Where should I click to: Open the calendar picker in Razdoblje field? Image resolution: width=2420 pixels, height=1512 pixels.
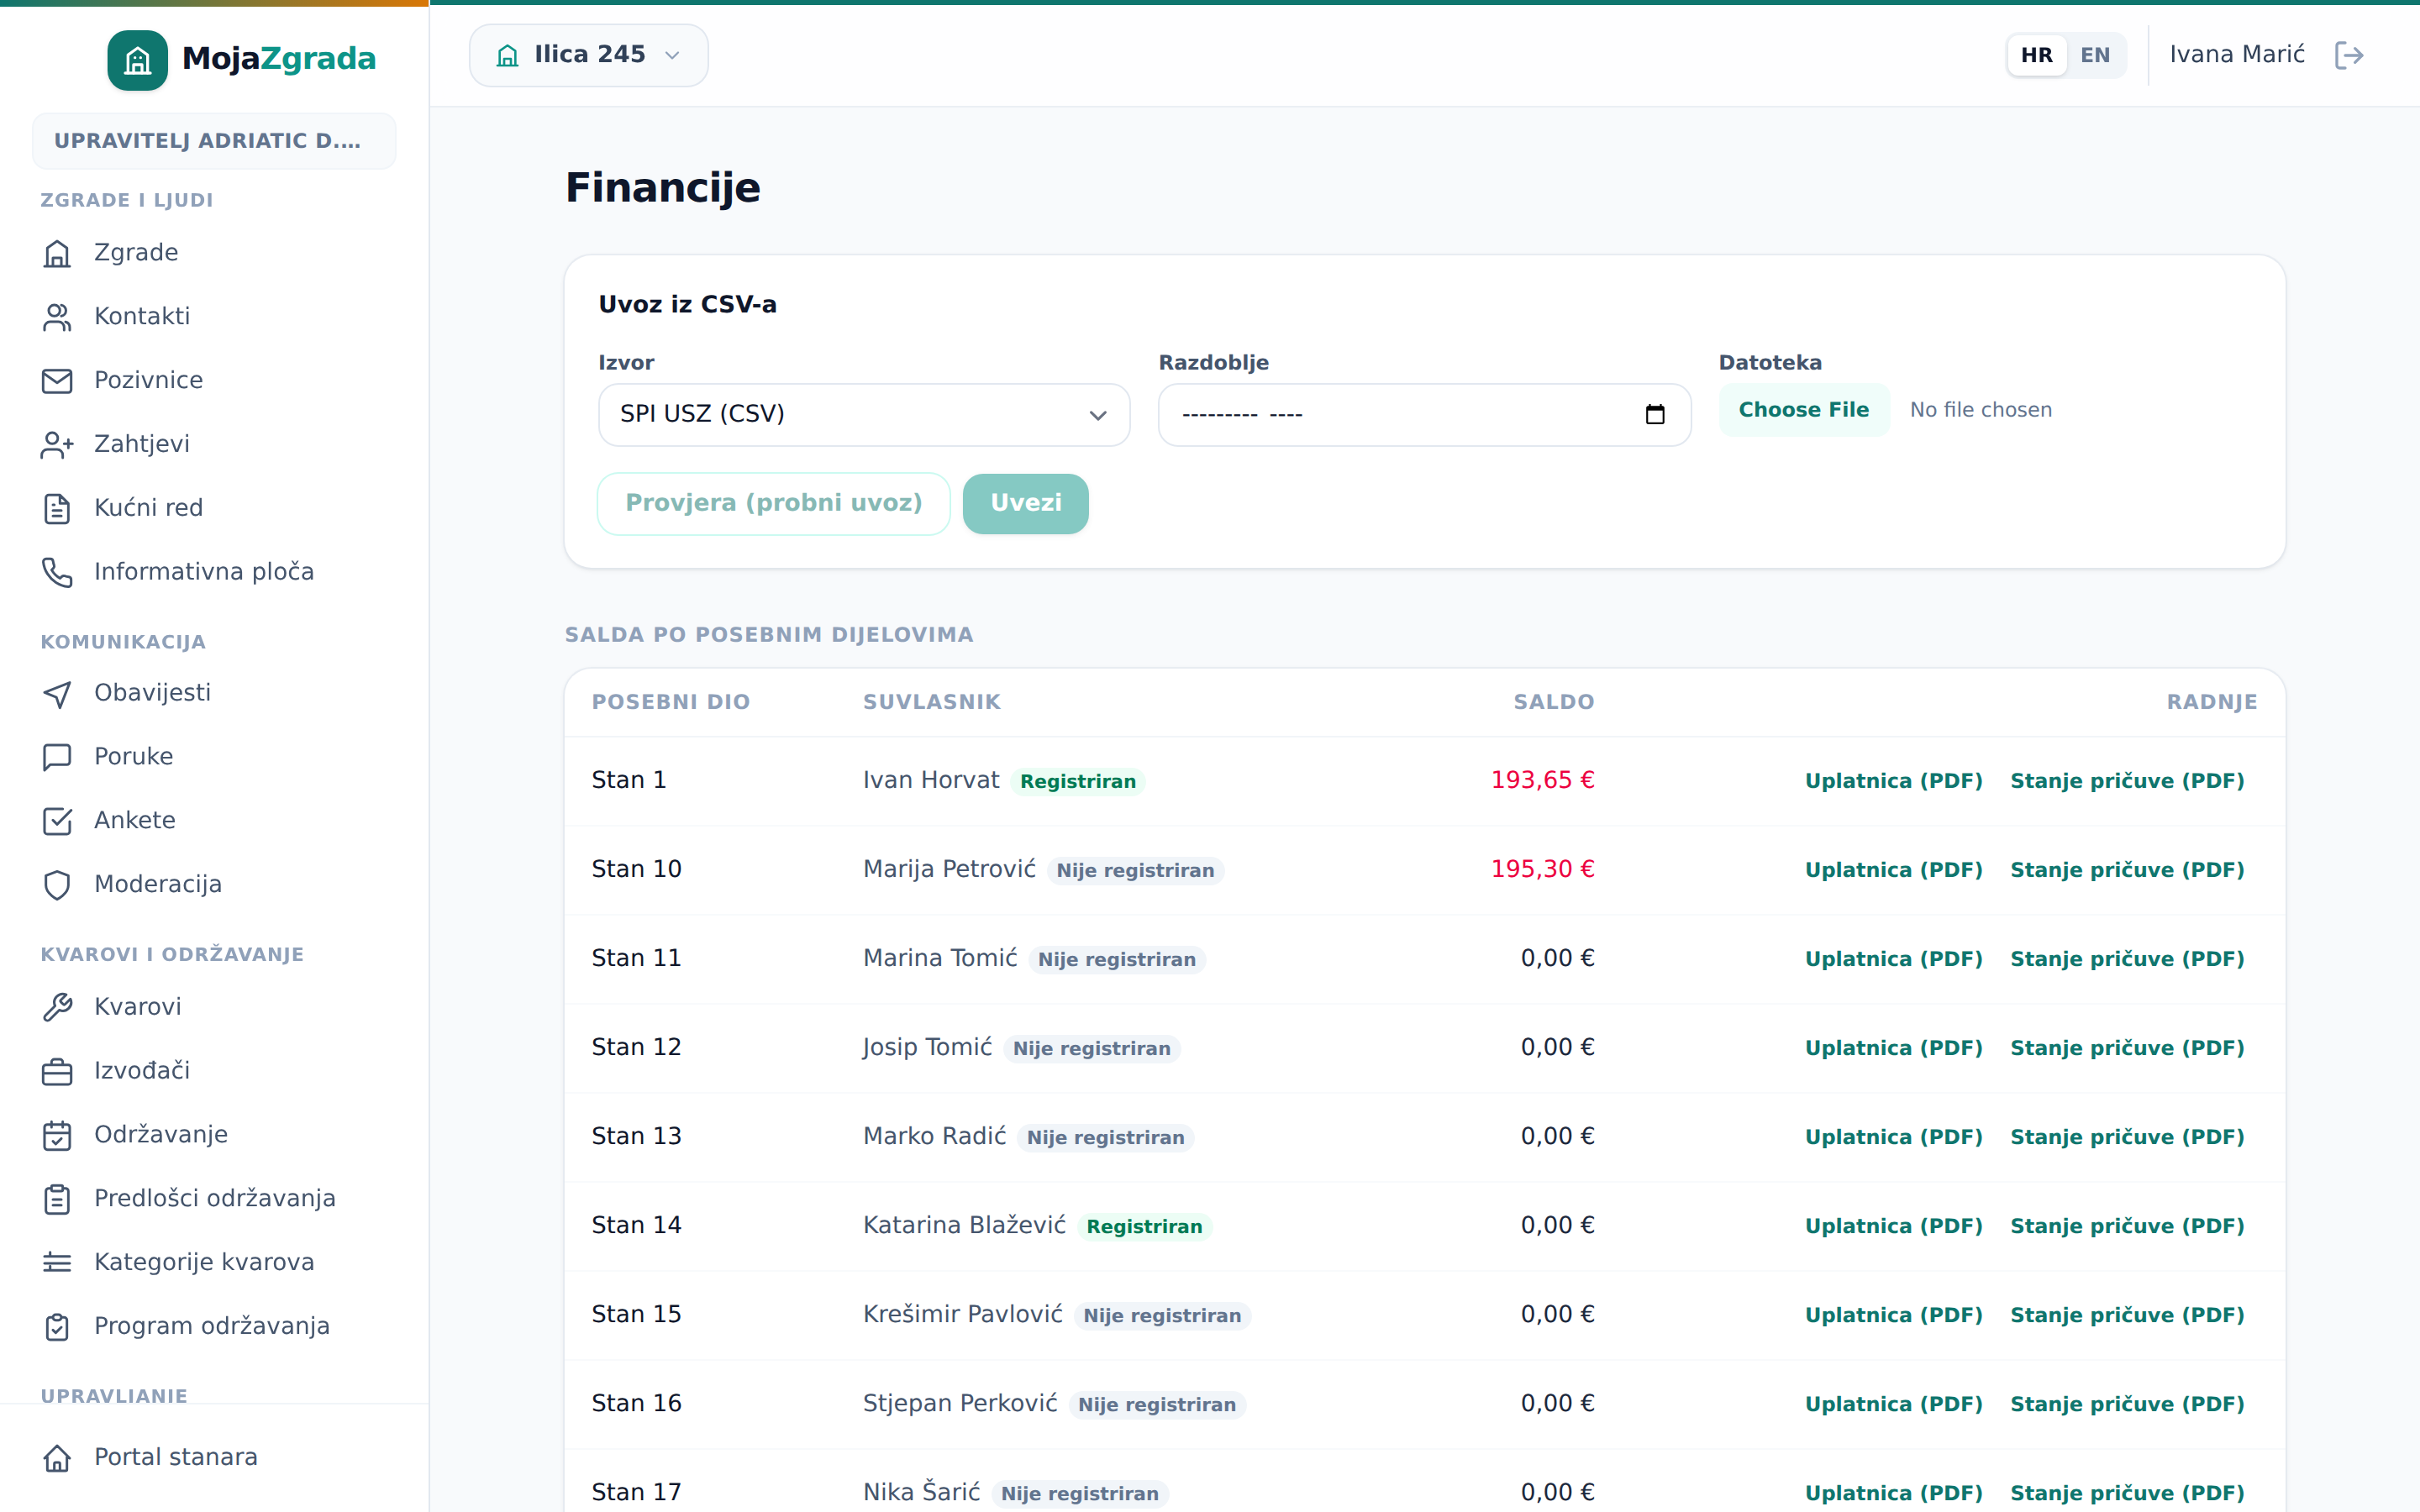pos(1655,414)
